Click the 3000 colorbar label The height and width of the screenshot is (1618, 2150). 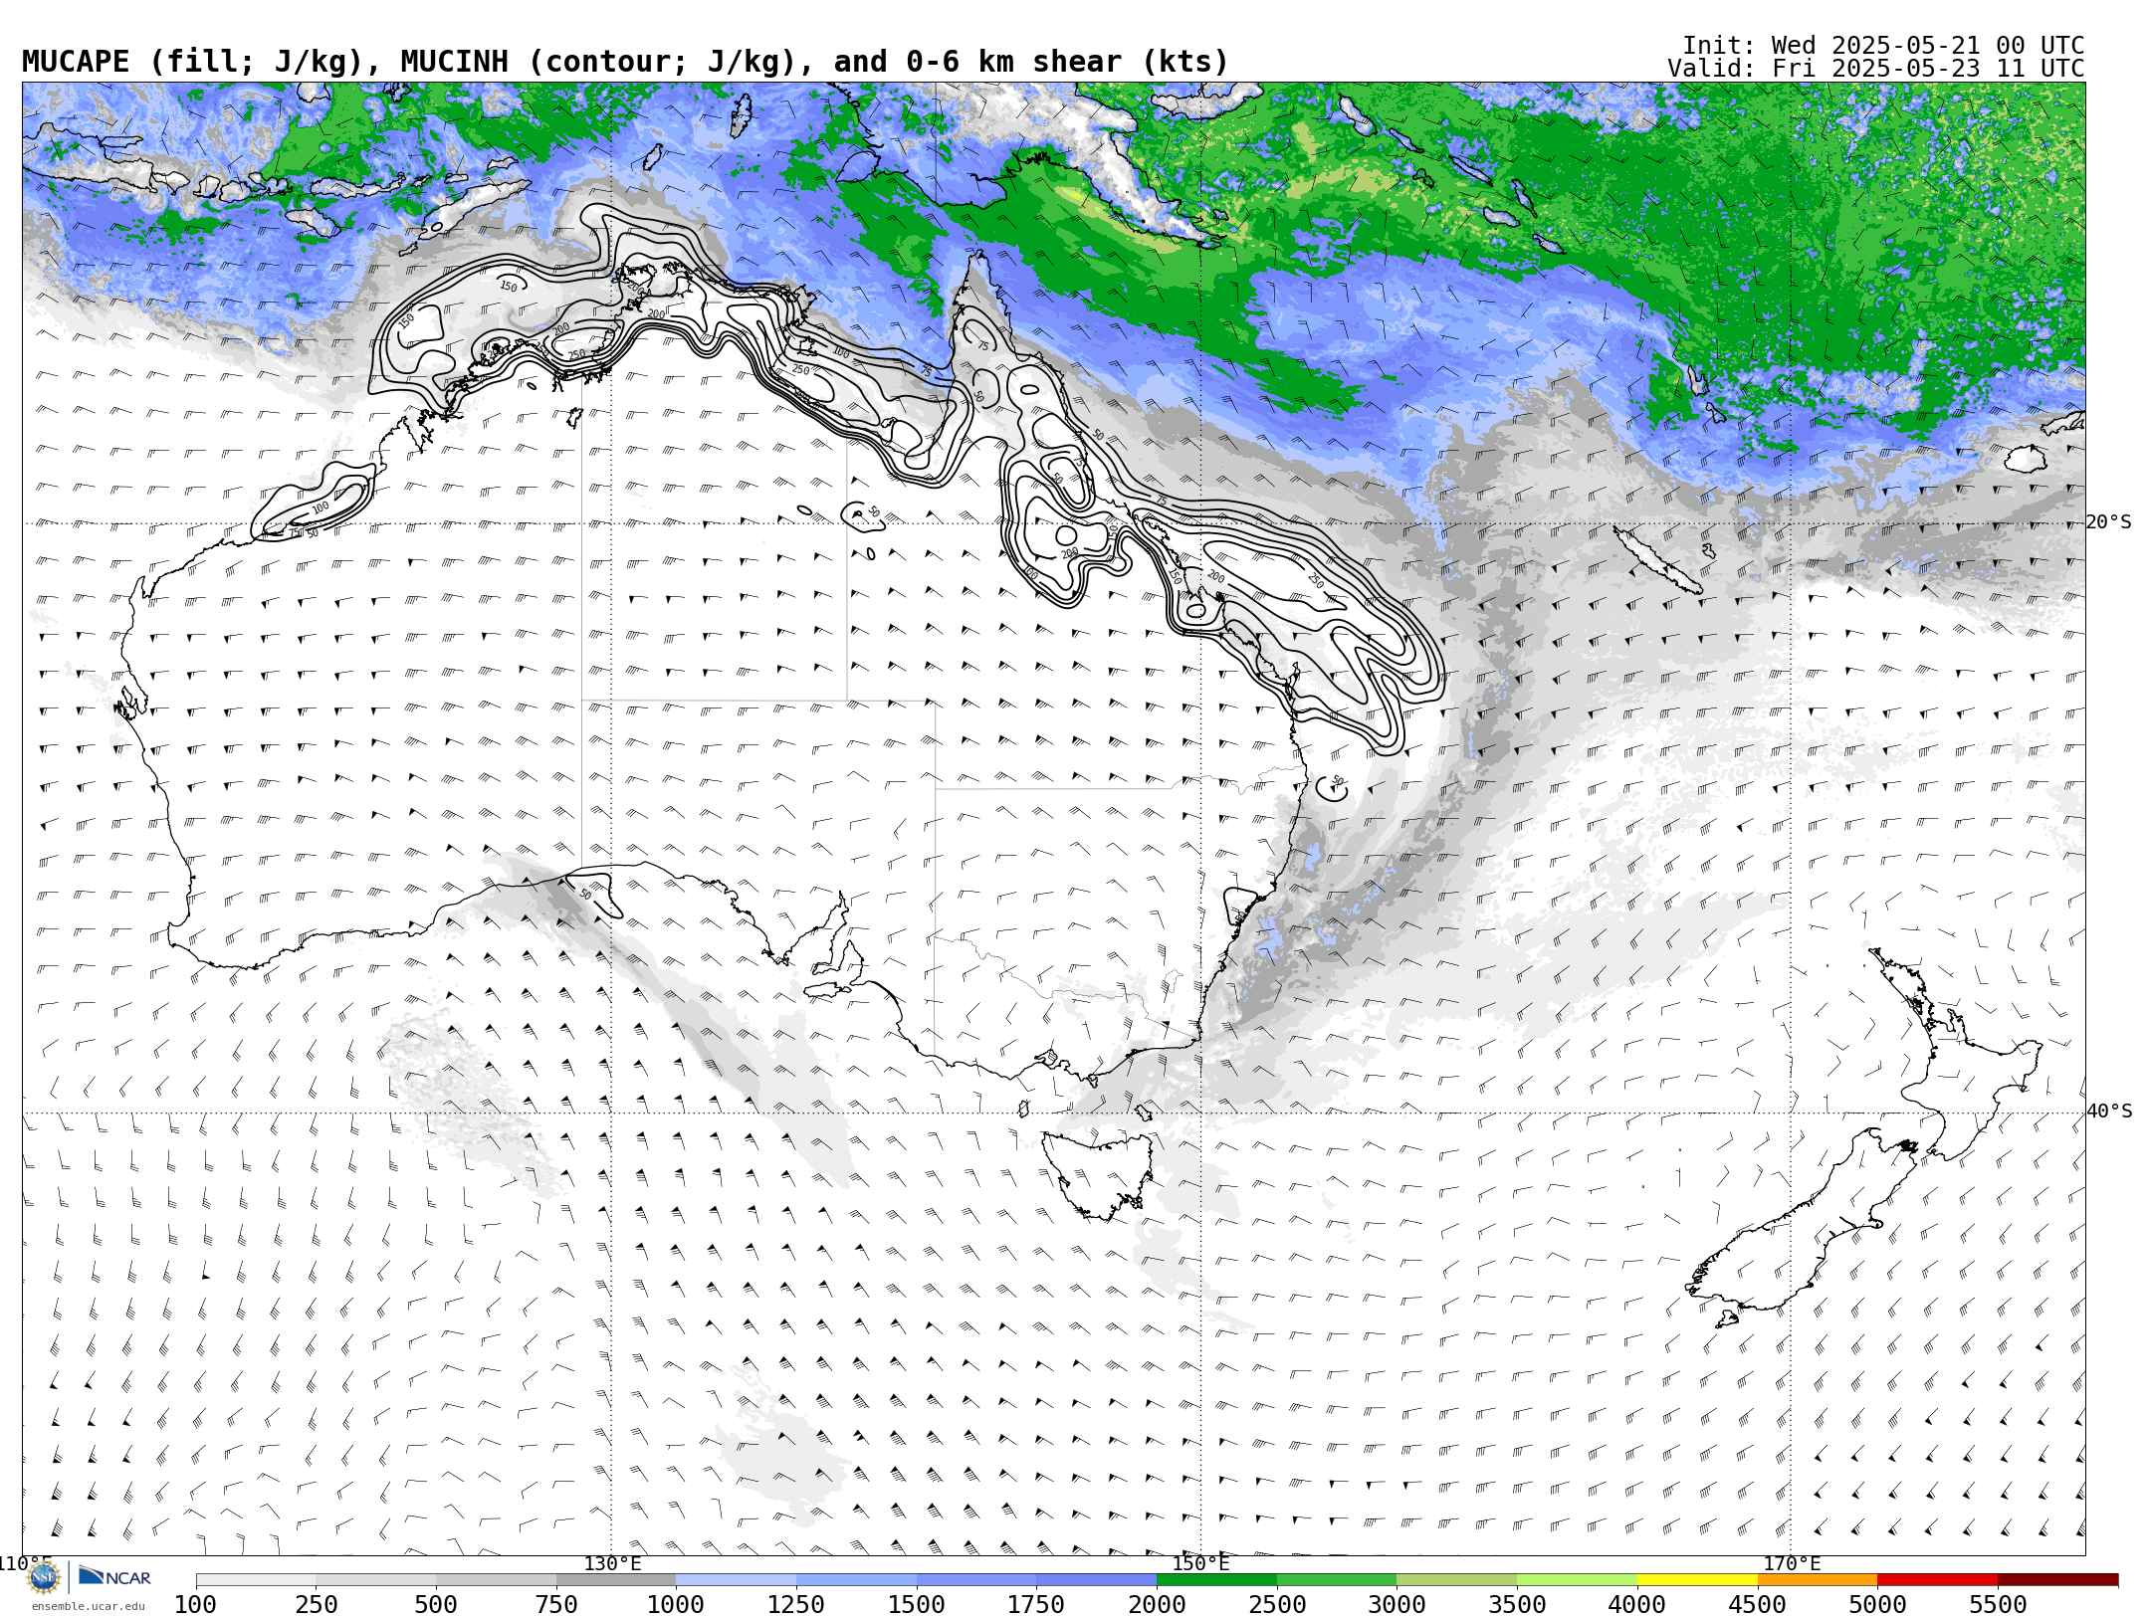coord(1397,1604)
